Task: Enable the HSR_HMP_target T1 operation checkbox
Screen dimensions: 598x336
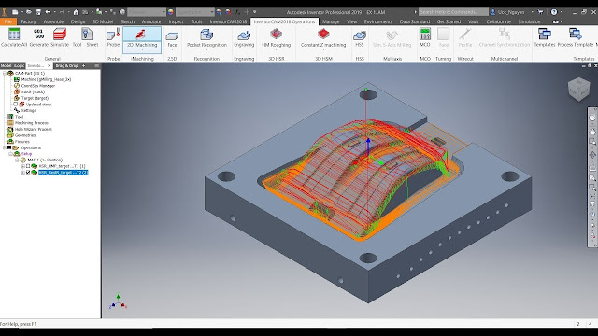Action: (28, 166)
